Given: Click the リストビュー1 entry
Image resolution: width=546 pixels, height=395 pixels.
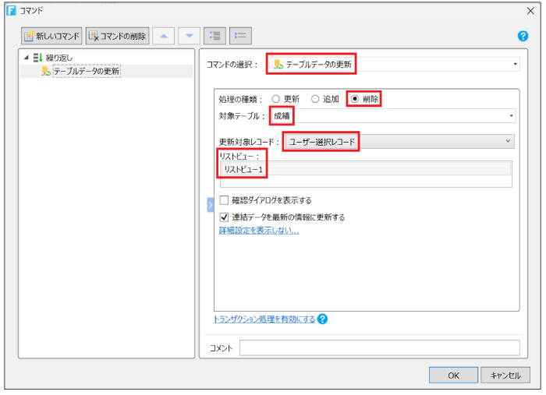Looking at the screenshot, I should [x=366, y=169].
